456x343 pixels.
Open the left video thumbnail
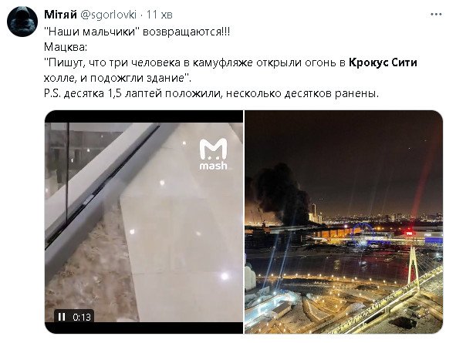click(144, 222)
